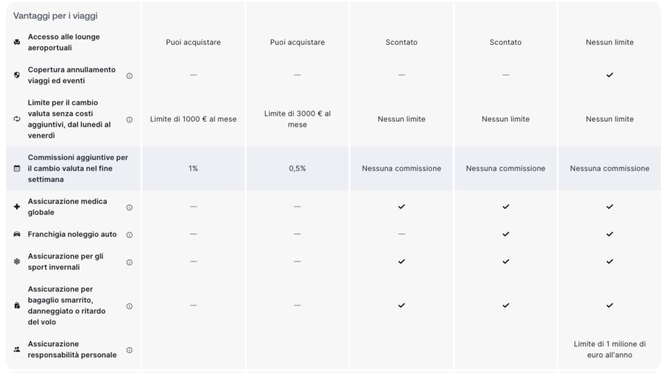667x373 pixels.
Task: Open info tooltip for Copertura annullamento viaggi
Action: point(130,76)
